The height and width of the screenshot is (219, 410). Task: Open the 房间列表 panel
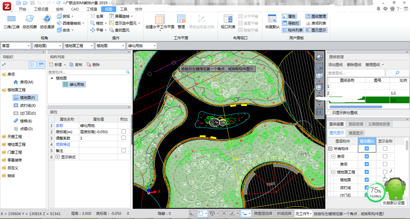pos(316,23)
